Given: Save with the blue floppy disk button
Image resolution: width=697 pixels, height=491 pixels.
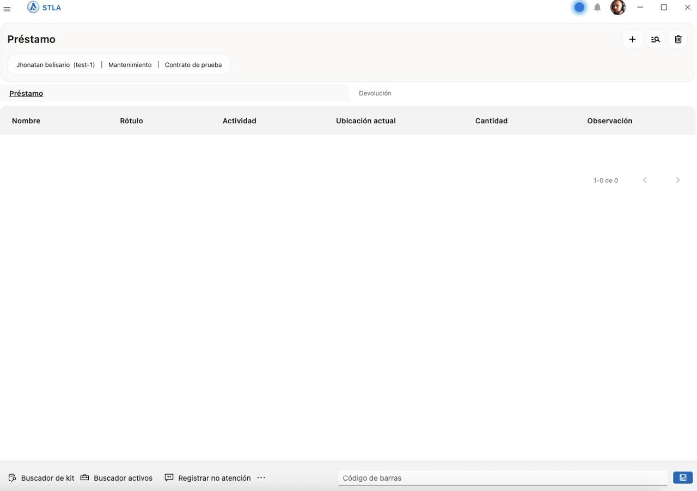Looking at the screenshot, I should (x=683, y=477).
